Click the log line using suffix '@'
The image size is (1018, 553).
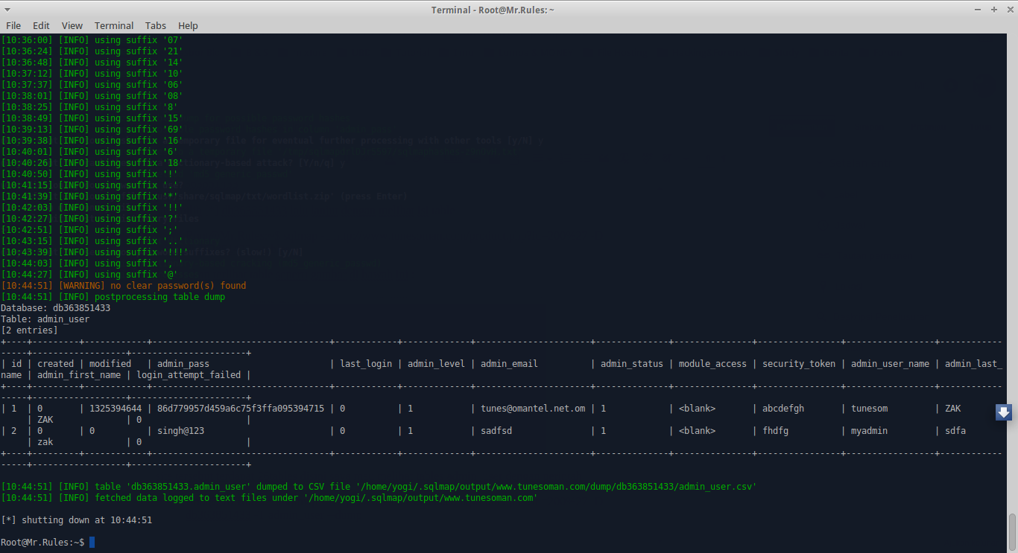89,275
